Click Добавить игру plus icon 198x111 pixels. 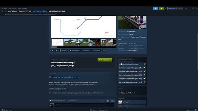tap(2, 110)
